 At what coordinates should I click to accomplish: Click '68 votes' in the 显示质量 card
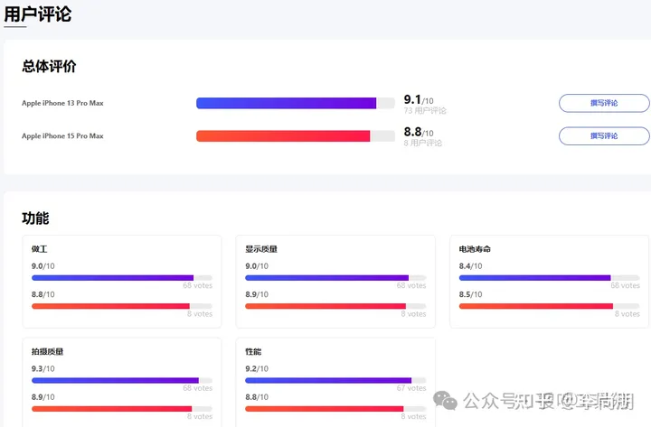click(x=411, y=285)
